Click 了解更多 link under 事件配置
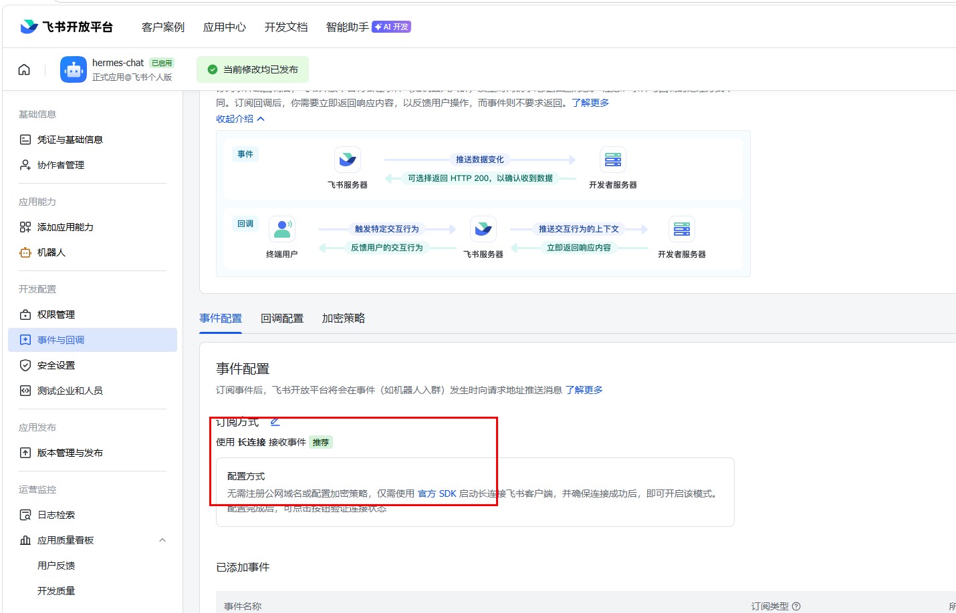The image size is (956, 613). pos(584,390)
